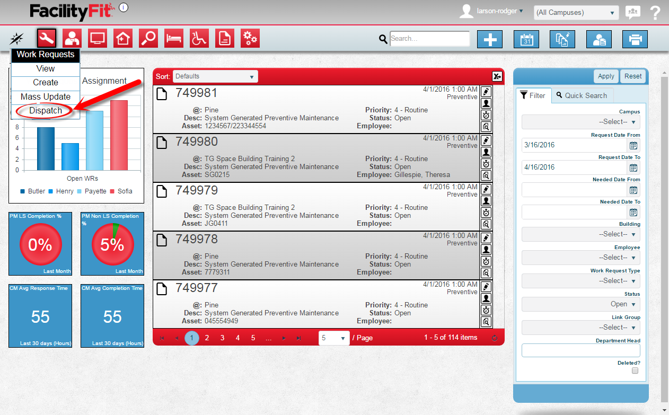This screenshot has width=669, height=415.
Task: Switch to the Quick Search tab
Action: 582,95
